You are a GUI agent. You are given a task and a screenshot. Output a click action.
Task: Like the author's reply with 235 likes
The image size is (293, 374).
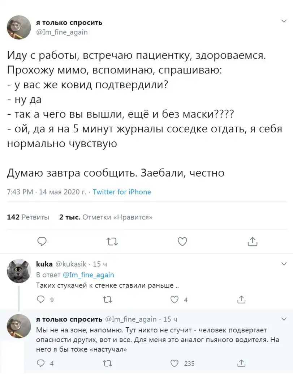click(x=174, y=363)
